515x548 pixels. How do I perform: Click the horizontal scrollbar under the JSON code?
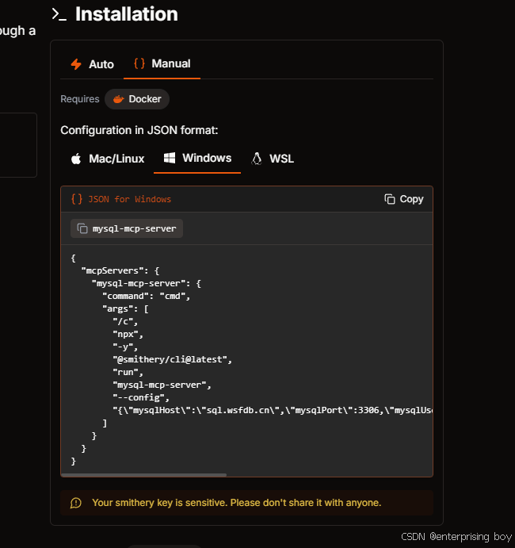click(143, 475)
